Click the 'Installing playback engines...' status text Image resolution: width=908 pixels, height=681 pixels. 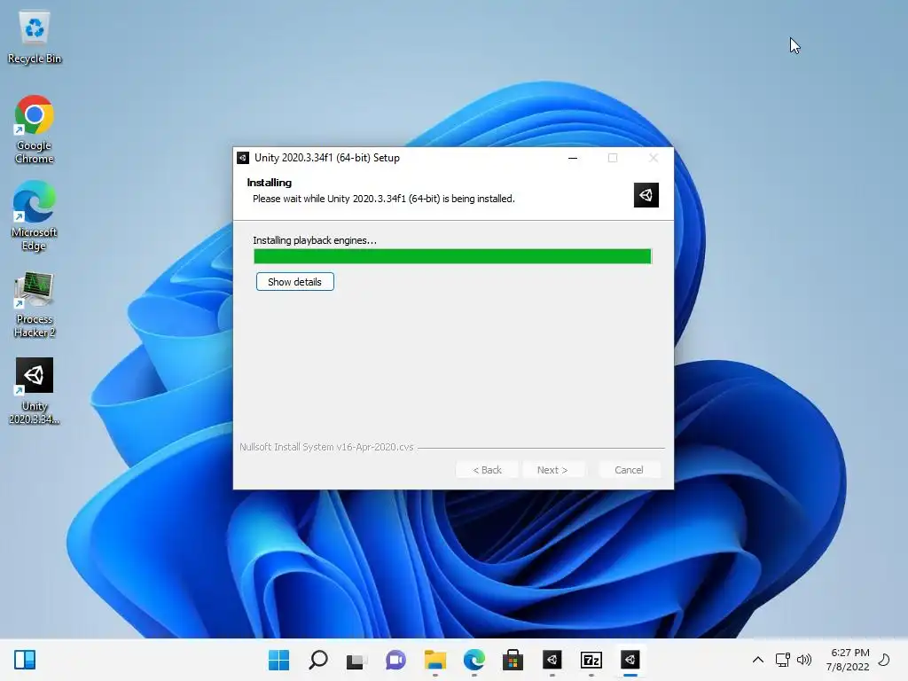click(315, 240)
